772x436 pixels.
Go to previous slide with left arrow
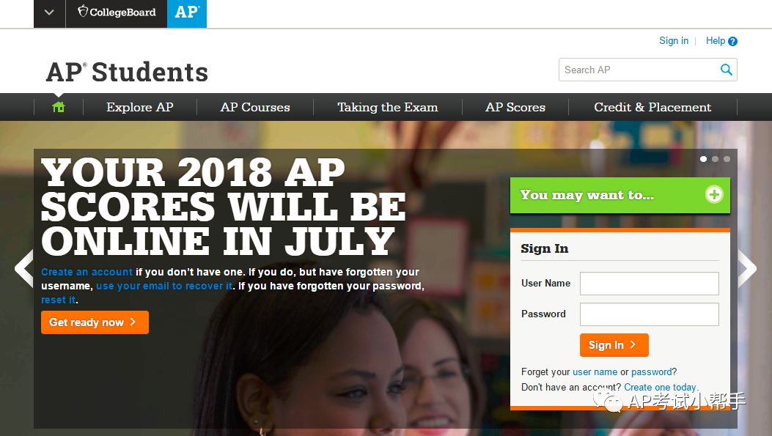coord(23,269)
